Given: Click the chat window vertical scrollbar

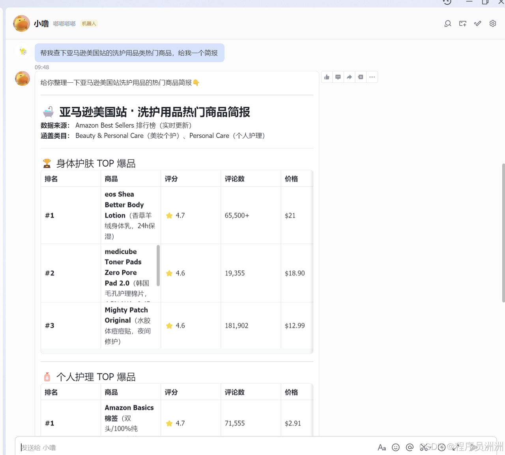Looking at the screenshot, I should (x=503, y=232).
